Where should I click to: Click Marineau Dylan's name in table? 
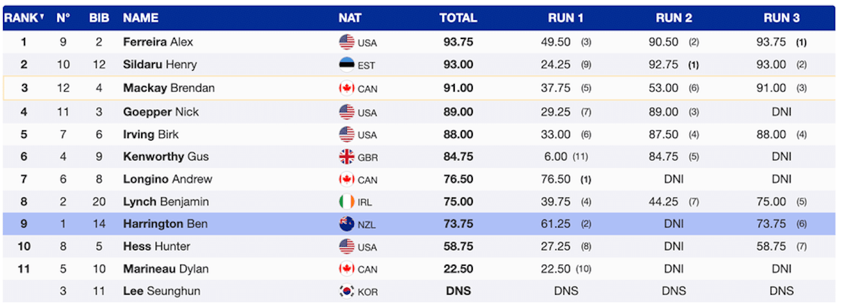pyautogui.click(x=166, y=269)
